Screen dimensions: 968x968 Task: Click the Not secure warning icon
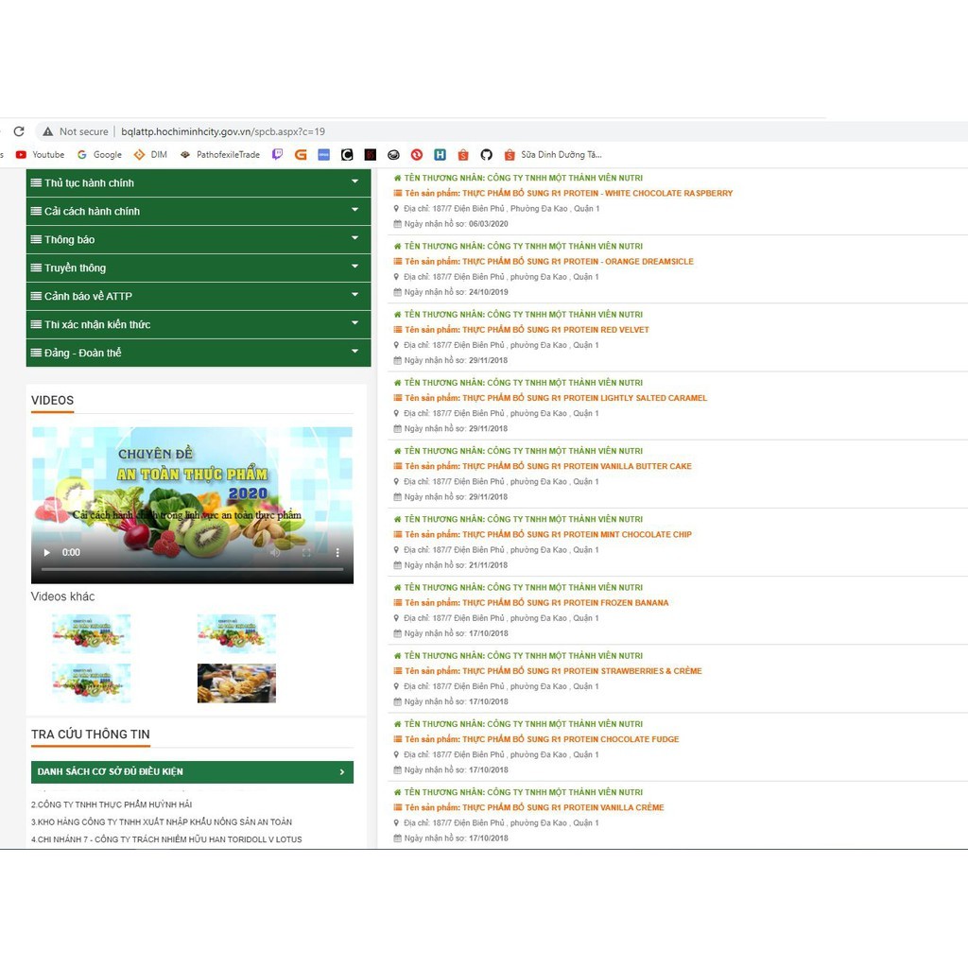(x=47, y=131)
